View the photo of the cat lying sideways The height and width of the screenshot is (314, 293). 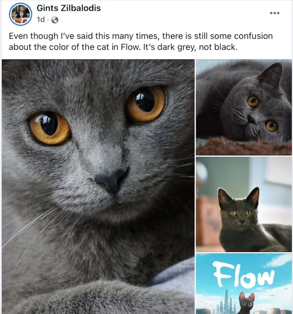[244, 107]
